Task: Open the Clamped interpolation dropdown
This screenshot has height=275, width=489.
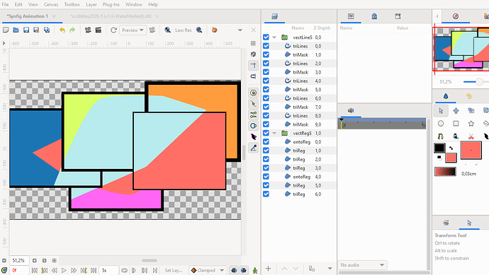Action: click(208, 270)
